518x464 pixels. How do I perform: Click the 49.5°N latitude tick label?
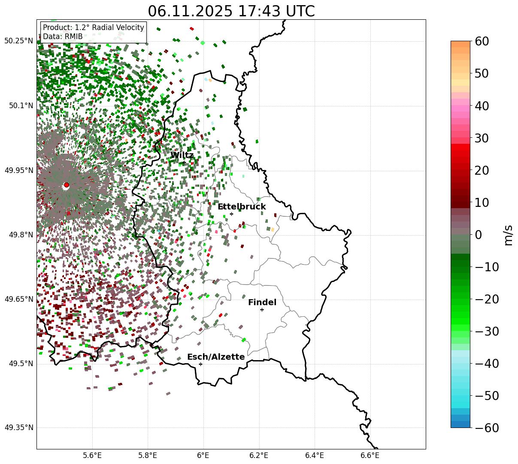point(21,364)
